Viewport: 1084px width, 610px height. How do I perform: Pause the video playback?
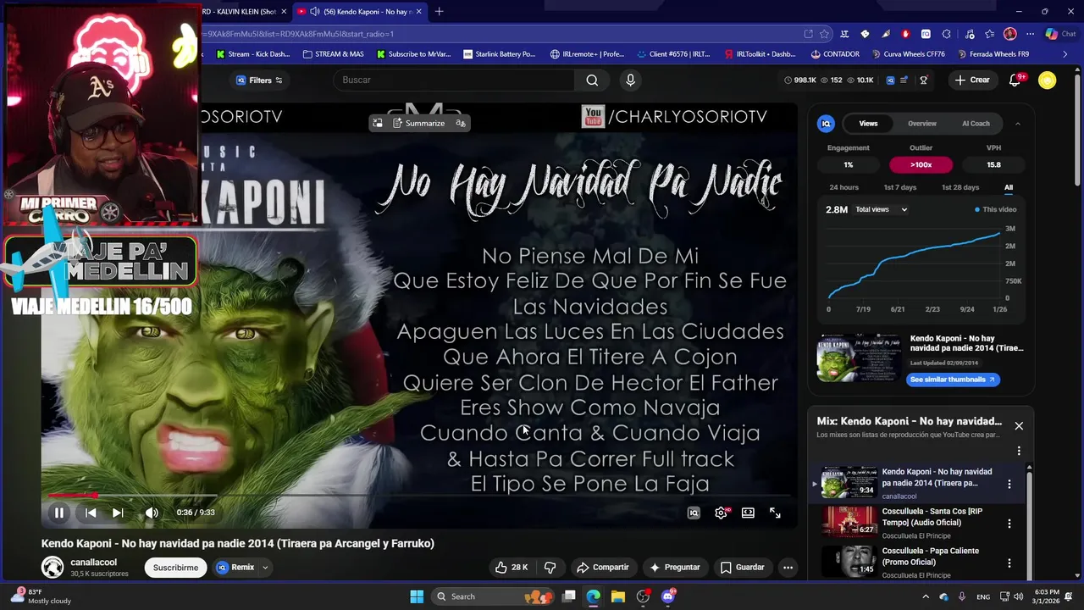pyautogui.click(x=59, y=513)
